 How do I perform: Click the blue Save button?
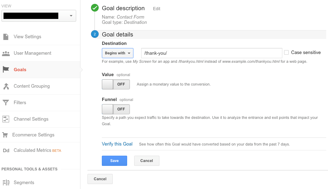(114, 161)
